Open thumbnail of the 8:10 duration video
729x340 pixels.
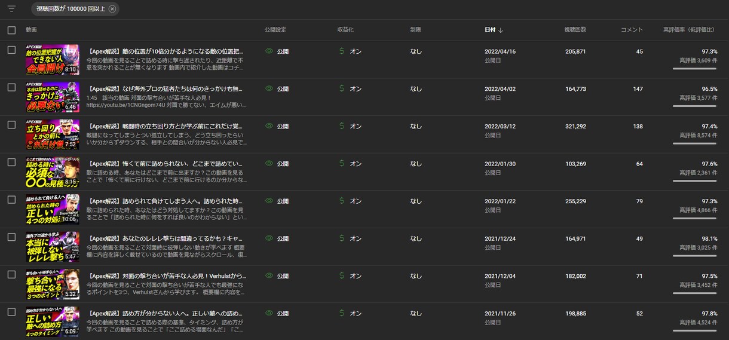pos(53,59)
